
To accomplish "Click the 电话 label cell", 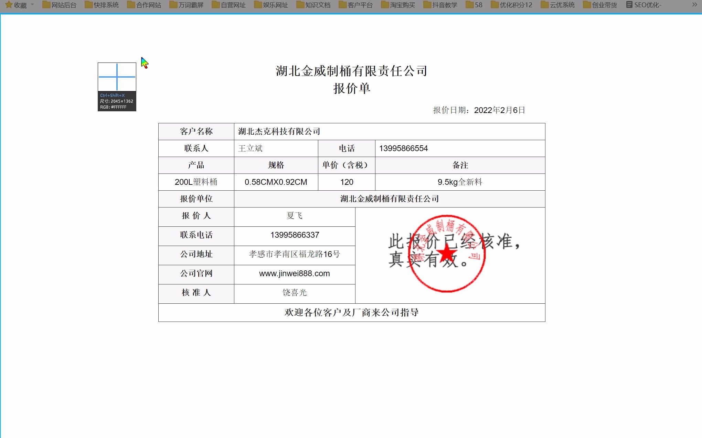I will tap(347, 148).
